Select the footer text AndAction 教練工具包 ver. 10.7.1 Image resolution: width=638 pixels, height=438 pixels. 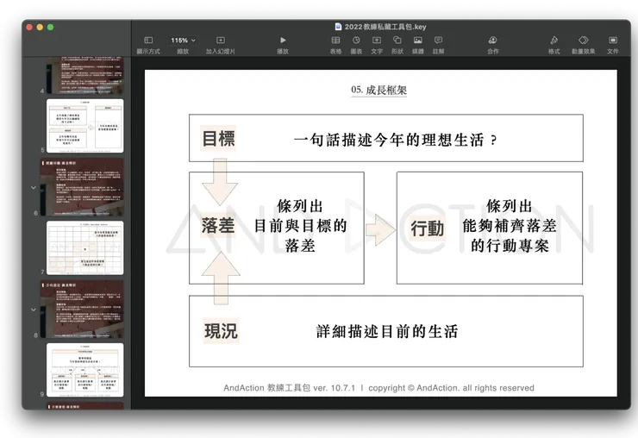coord(290,388)
